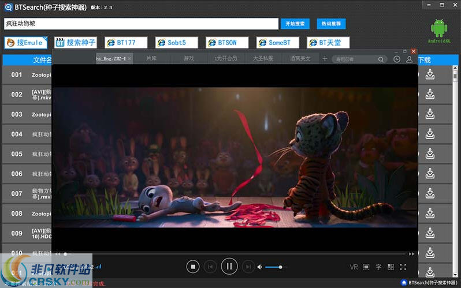Download the file in row 002
The image size is (461, 288).
tap(430, 94)
